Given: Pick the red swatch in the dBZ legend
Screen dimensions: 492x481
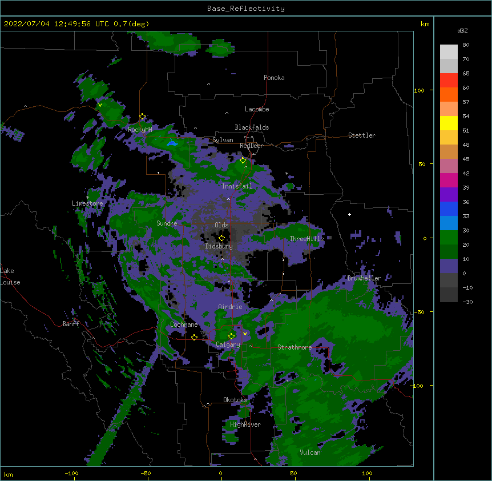Looking at the screenshot, I should click(x=449, y=80).
